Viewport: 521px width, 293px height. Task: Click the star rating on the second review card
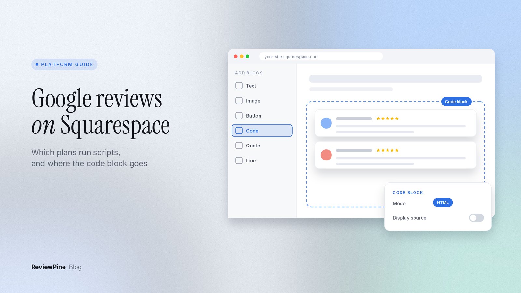[387, 150]
